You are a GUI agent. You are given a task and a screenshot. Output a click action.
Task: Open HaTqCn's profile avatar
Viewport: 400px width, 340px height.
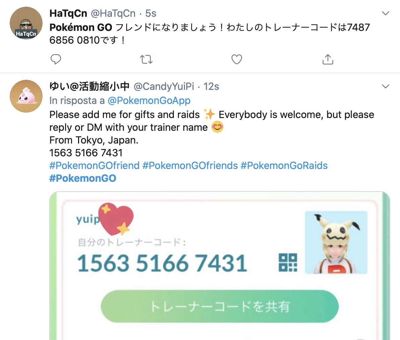(26, 23)
